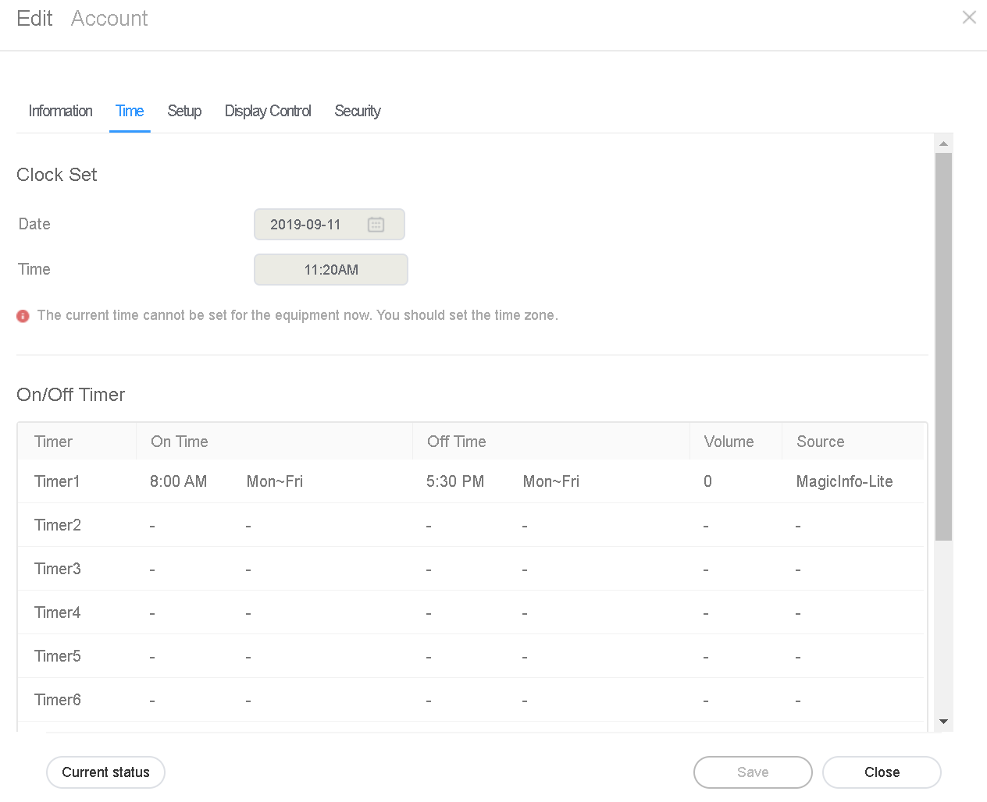987x802 pixels.
Task: Click the Save button
Action: tap(753, 772)
